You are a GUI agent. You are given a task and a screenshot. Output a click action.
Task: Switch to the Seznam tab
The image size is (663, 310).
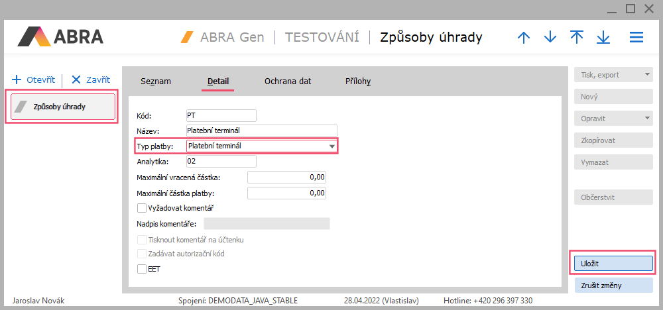[156, 81]
